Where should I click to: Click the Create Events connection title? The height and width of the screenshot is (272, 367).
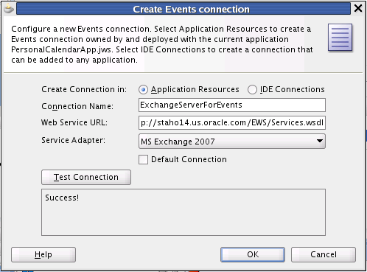[x=191, y=10]
